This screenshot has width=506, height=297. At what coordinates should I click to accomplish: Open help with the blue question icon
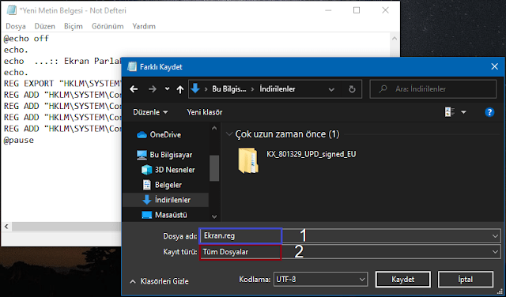pos(489,112)
